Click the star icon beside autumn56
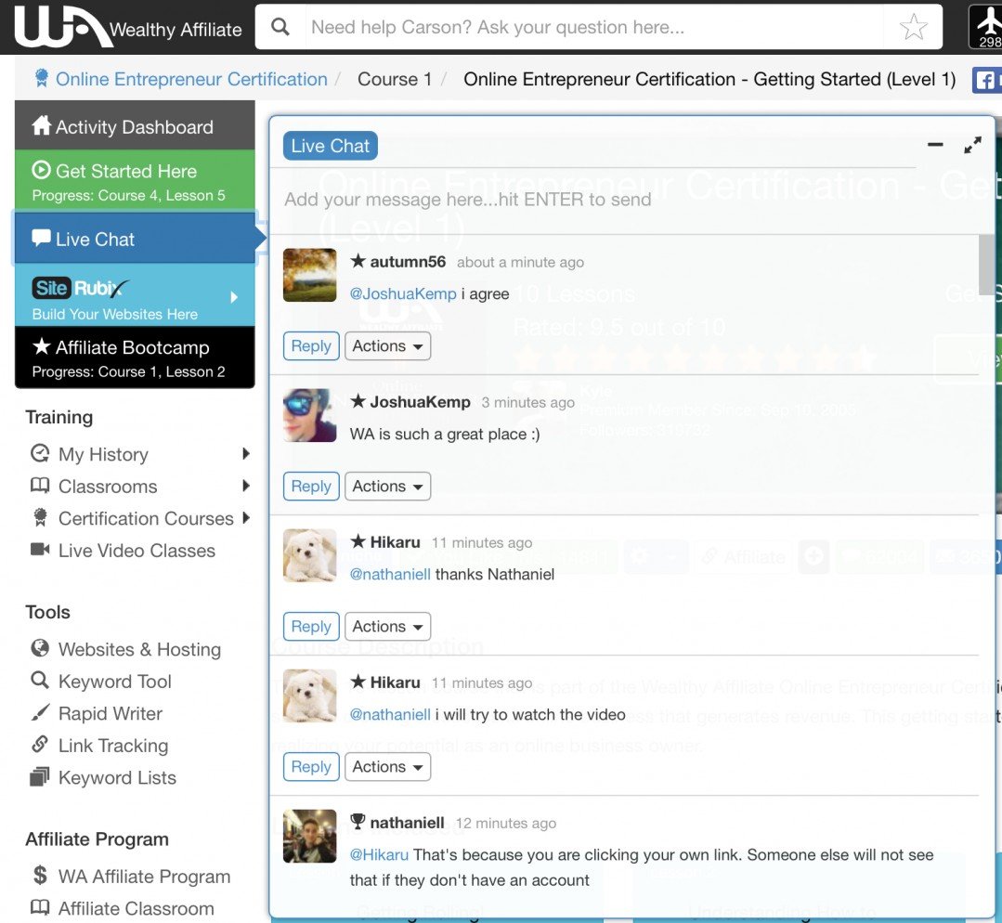 pyautogui.click(x=358, y=260)
